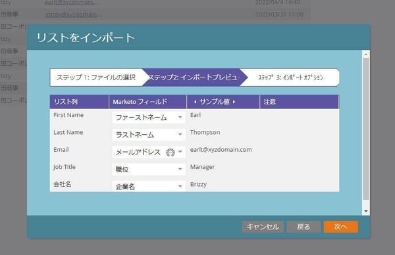Screen dimensions: 395x255
Task: Click the サンプル値 header label
Action: point(215,102)
